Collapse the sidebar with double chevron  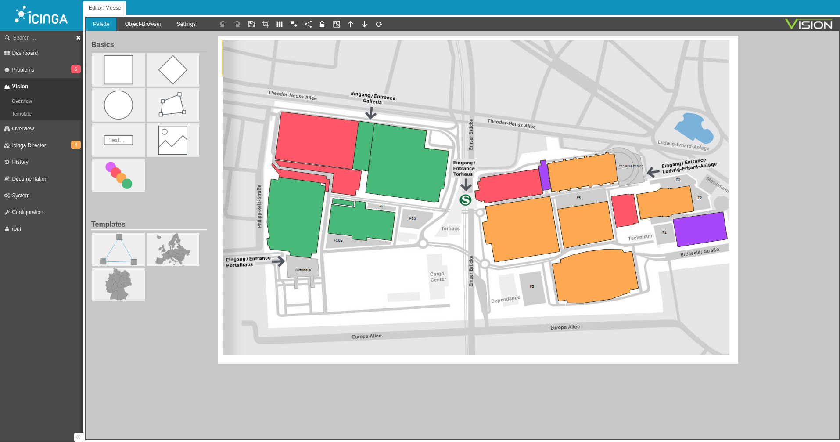[x=78, y=437]
